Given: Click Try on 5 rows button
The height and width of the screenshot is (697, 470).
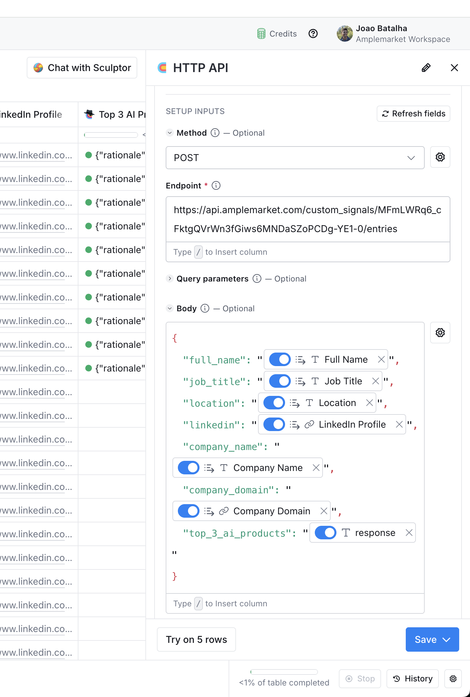Looking at the screenshot, I should (x=196, y=639).
